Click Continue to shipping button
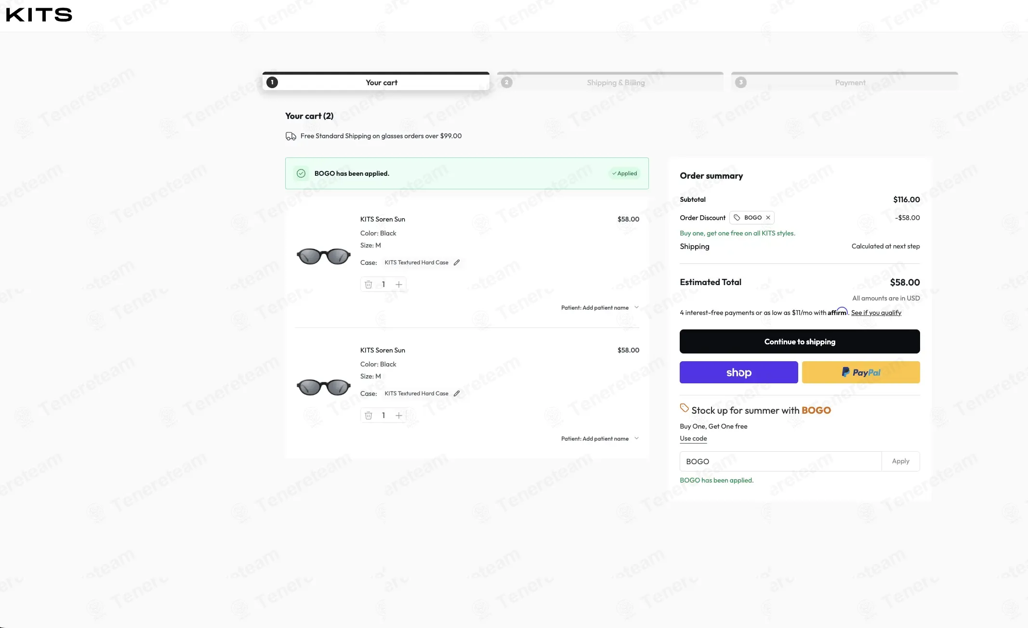The image size is (1028, 628). click(800, 341)
